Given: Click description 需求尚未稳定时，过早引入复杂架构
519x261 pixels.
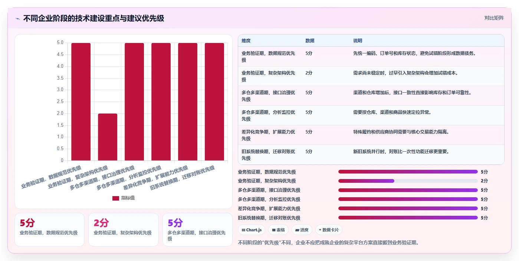Looking at the screenshot, I should pyautogui.click(x=405, y=73).
